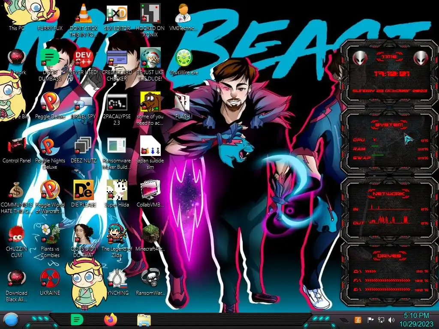Image resolution: width=439 pixels, height=329 pixels.
Task: Click the RAM usage row in System widget
Action: (391, 149)
